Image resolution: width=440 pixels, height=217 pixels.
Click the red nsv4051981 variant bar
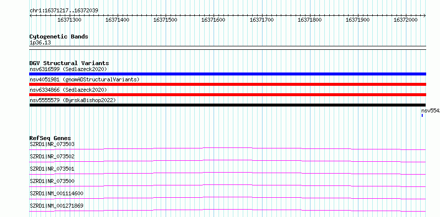pos(227,84)
